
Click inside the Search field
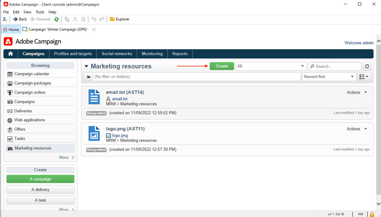[x=334, y=66]
